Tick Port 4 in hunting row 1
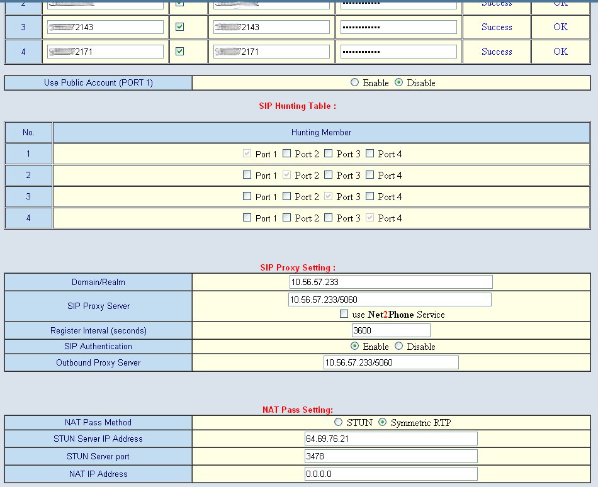Screen dimensions: 598x487 (370, 154)
